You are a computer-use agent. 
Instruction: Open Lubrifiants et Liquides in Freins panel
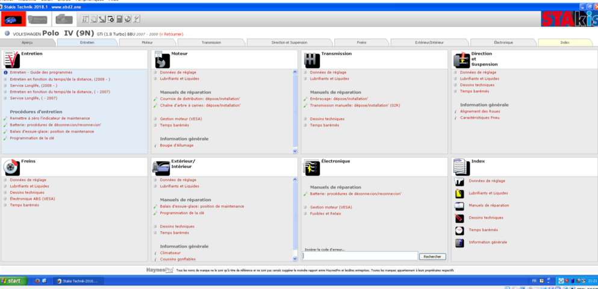pos(30,186)
